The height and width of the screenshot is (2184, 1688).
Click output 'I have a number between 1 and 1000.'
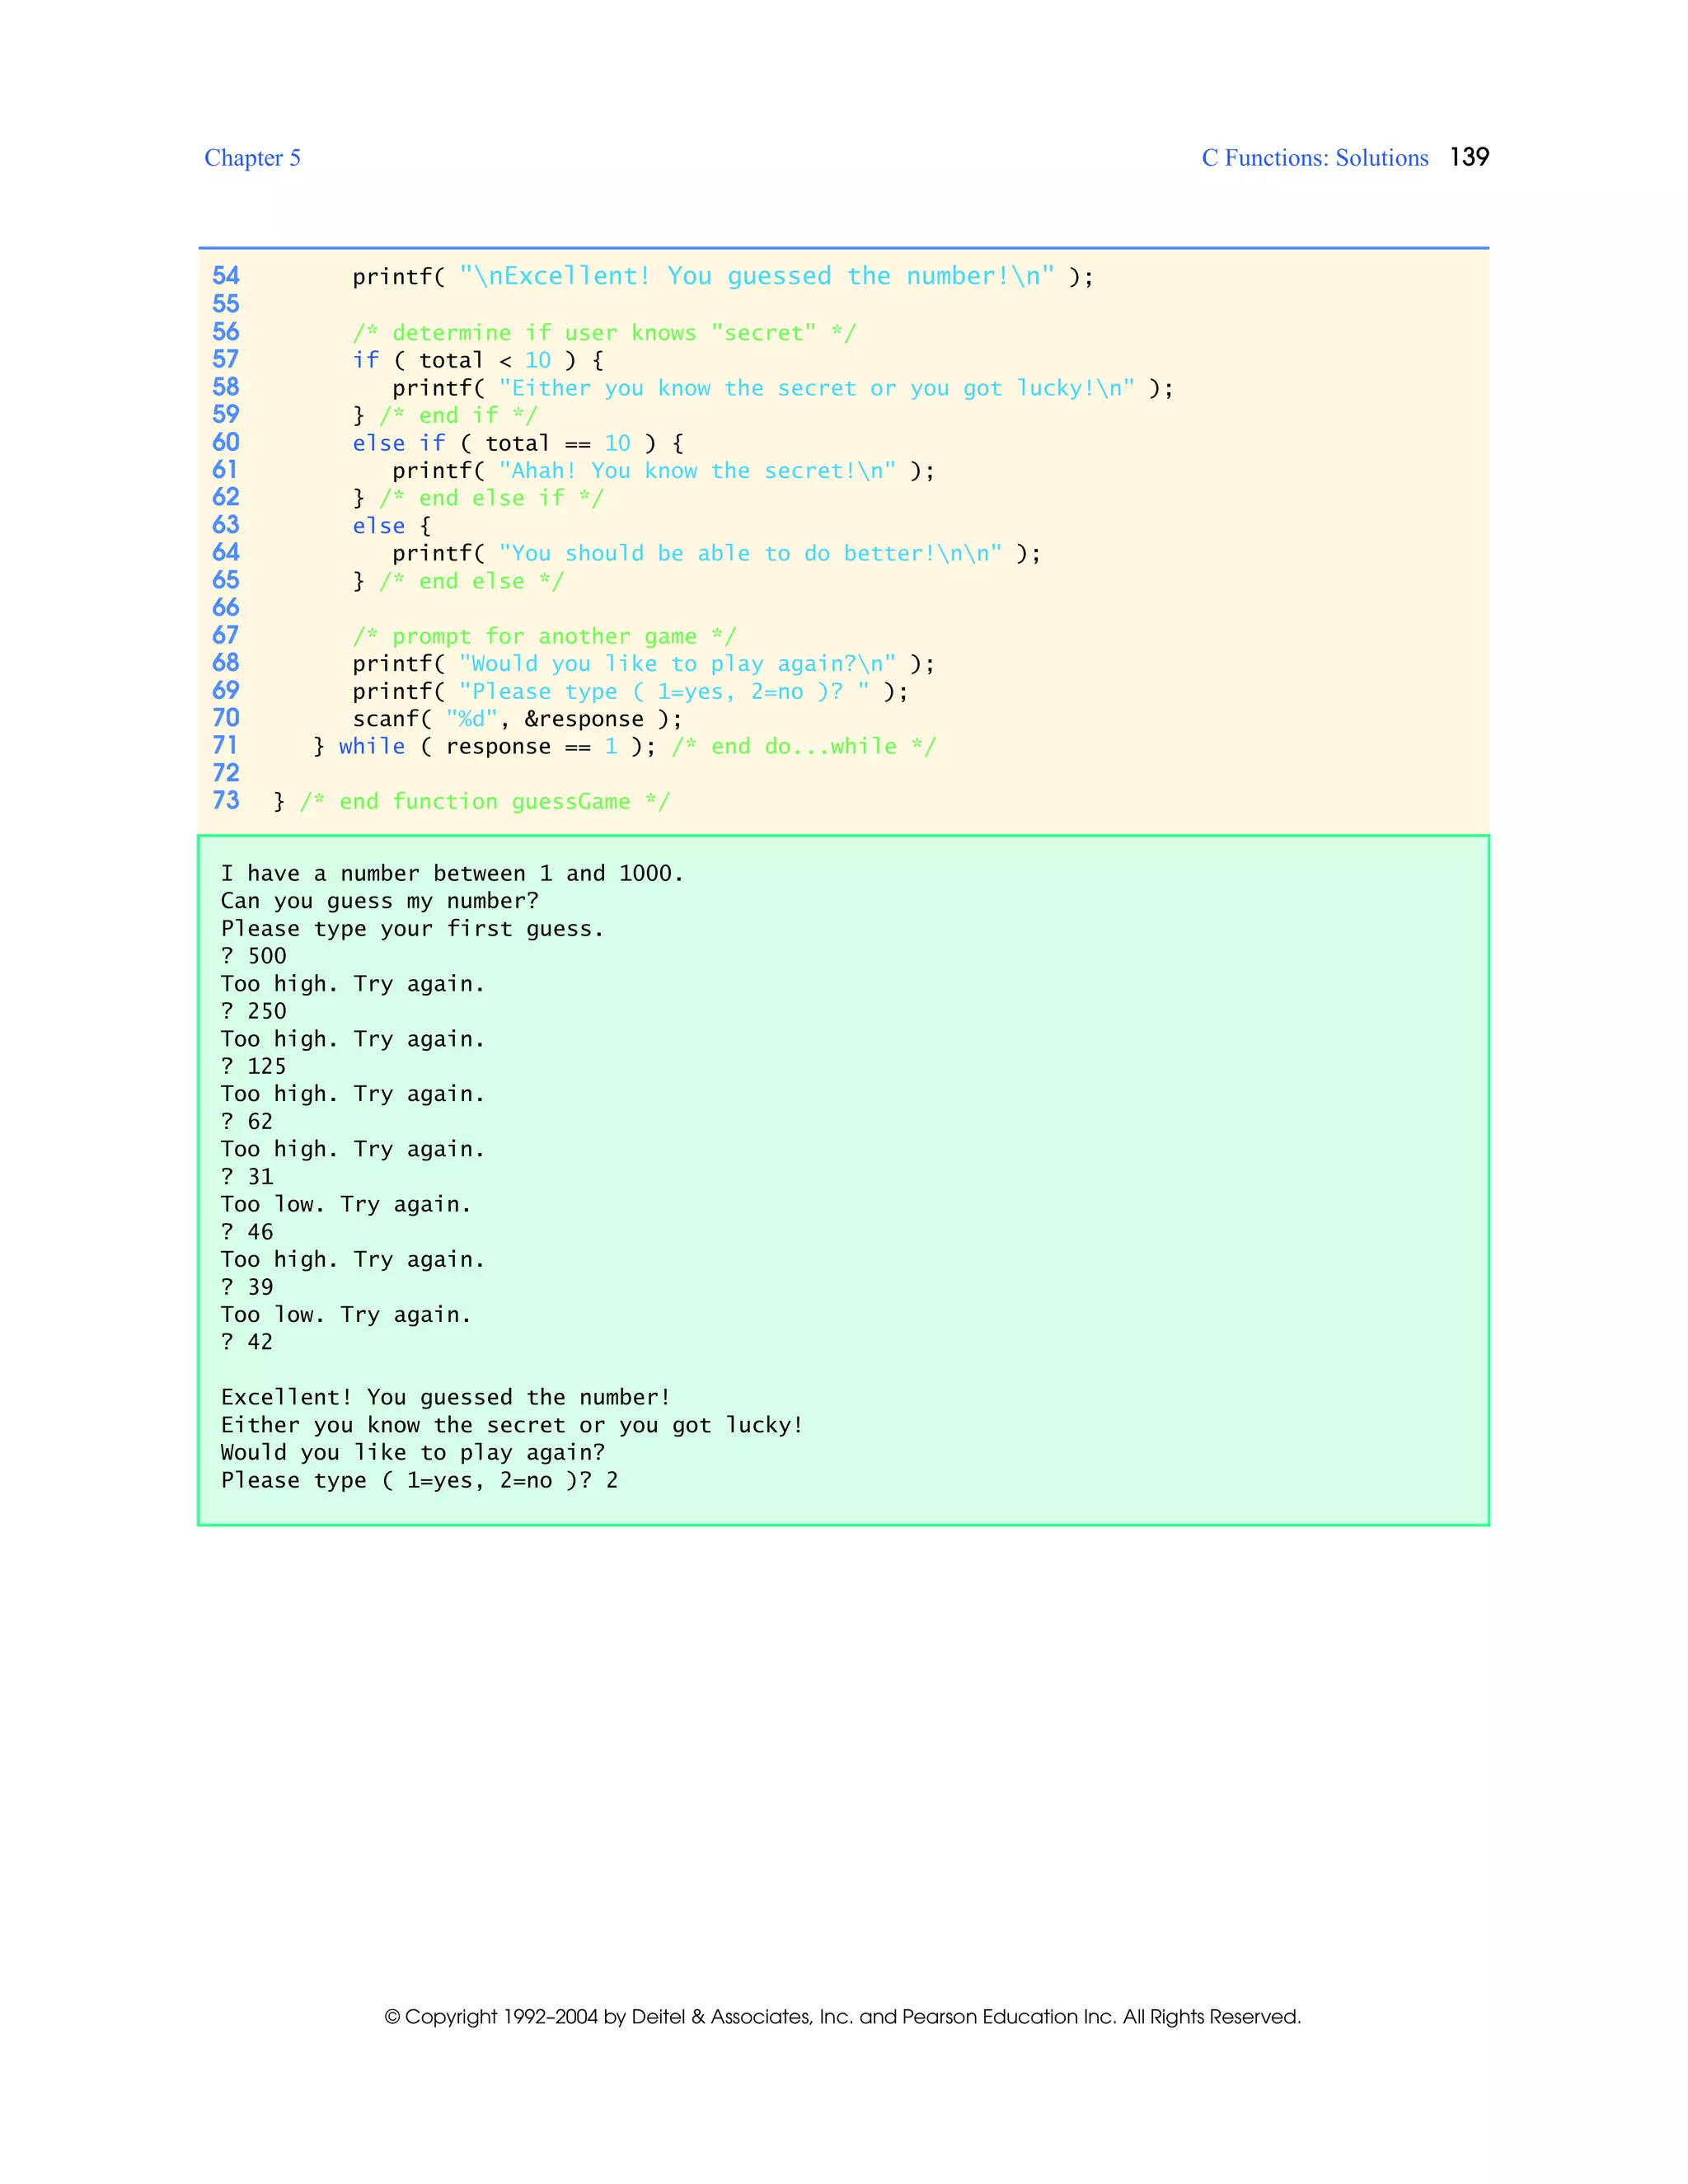(x=452, y=874)
